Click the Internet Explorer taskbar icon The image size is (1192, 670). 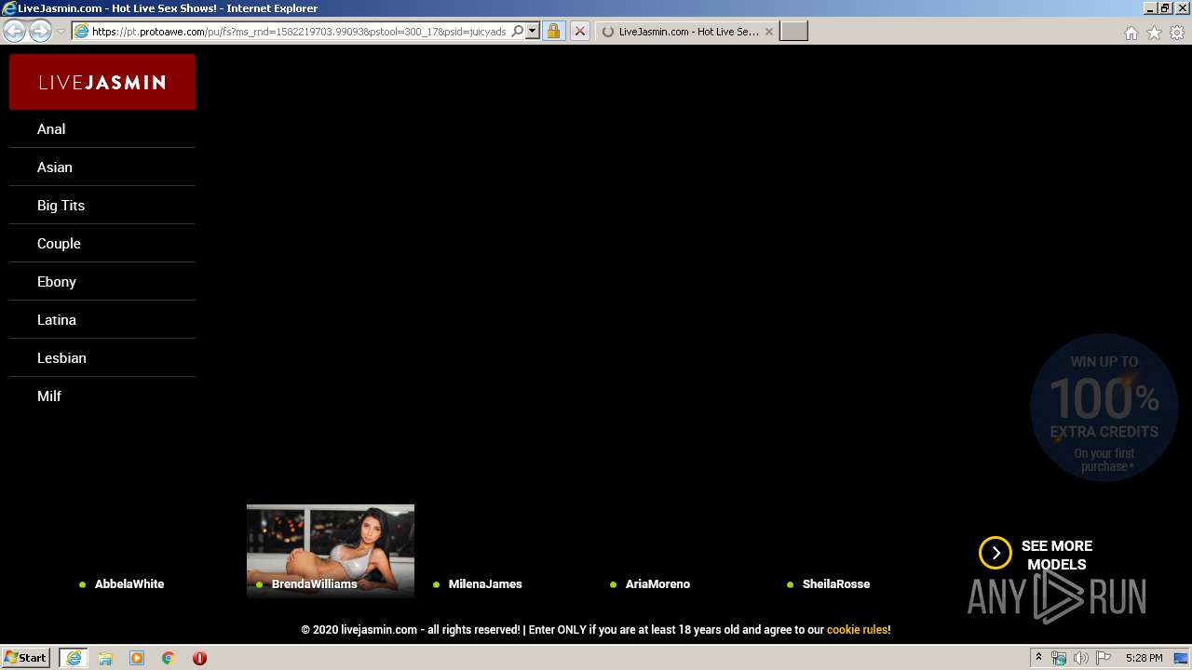[x=74, y=658]
